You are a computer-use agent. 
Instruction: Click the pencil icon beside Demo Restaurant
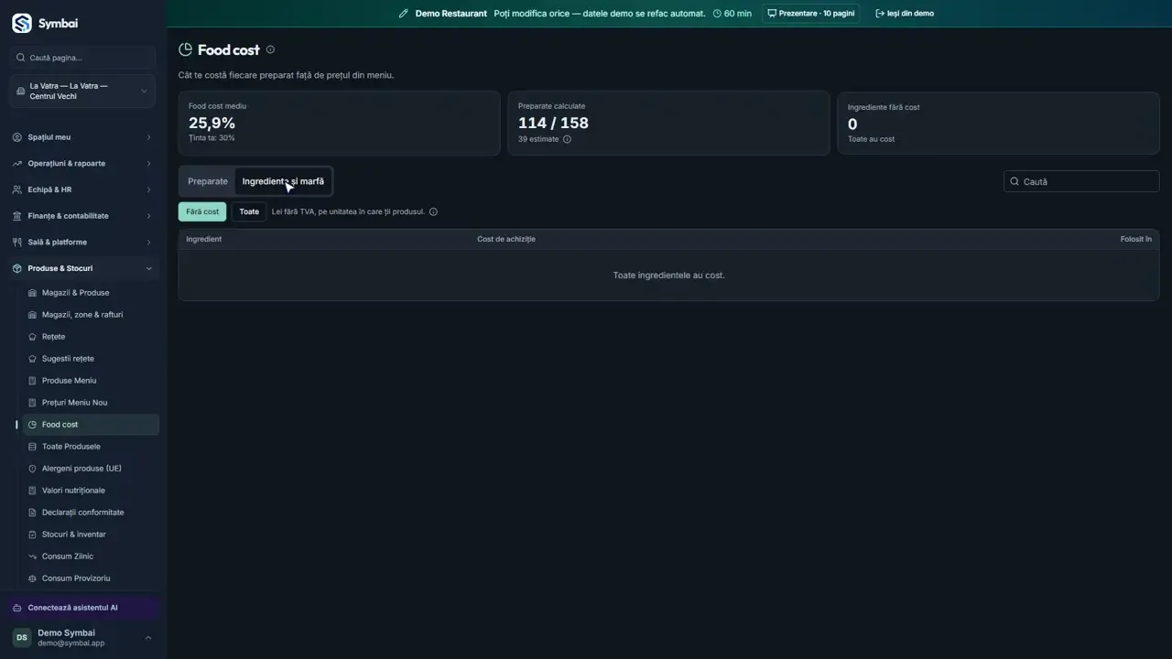click(403, 14)
